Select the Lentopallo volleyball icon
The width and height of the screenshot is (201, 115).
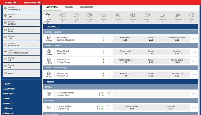coord(132,15)
